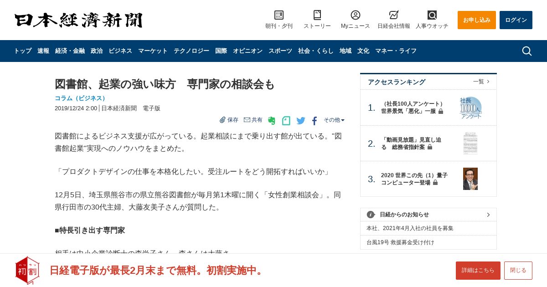Screen dimensions: 547x287
Task: Share article on Twitter
Action: click(x=301, y=121)
